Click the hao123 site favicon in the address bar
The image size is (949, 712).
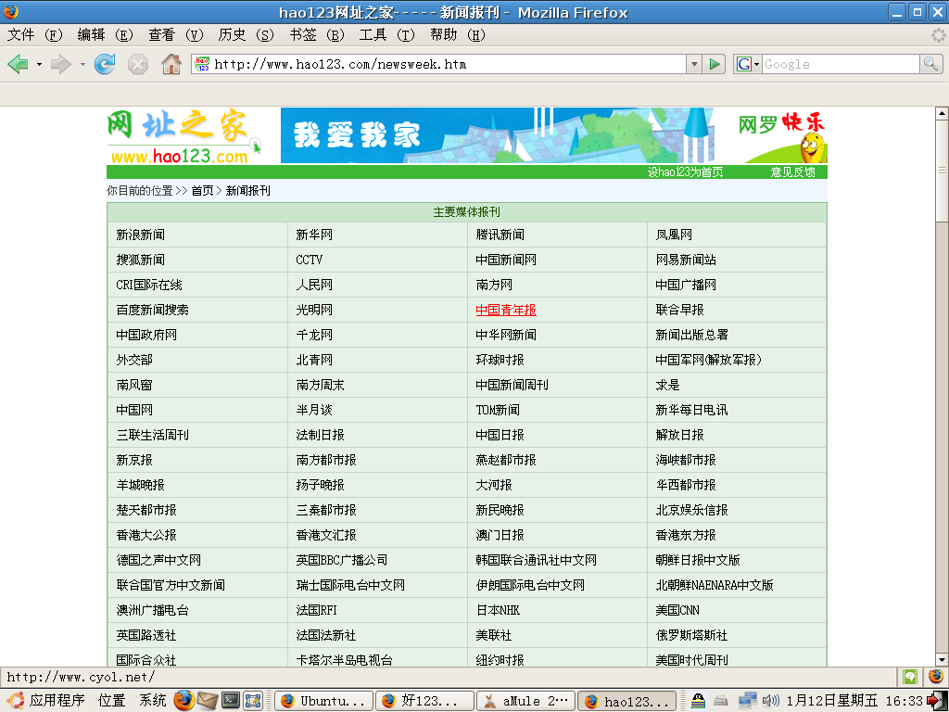[202, 64]
